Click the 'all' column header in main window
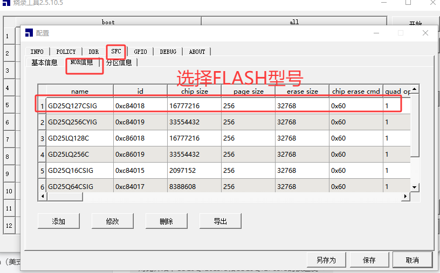This screenshot has height=273, width=440. pyautogui.click(x=294, y=22)
